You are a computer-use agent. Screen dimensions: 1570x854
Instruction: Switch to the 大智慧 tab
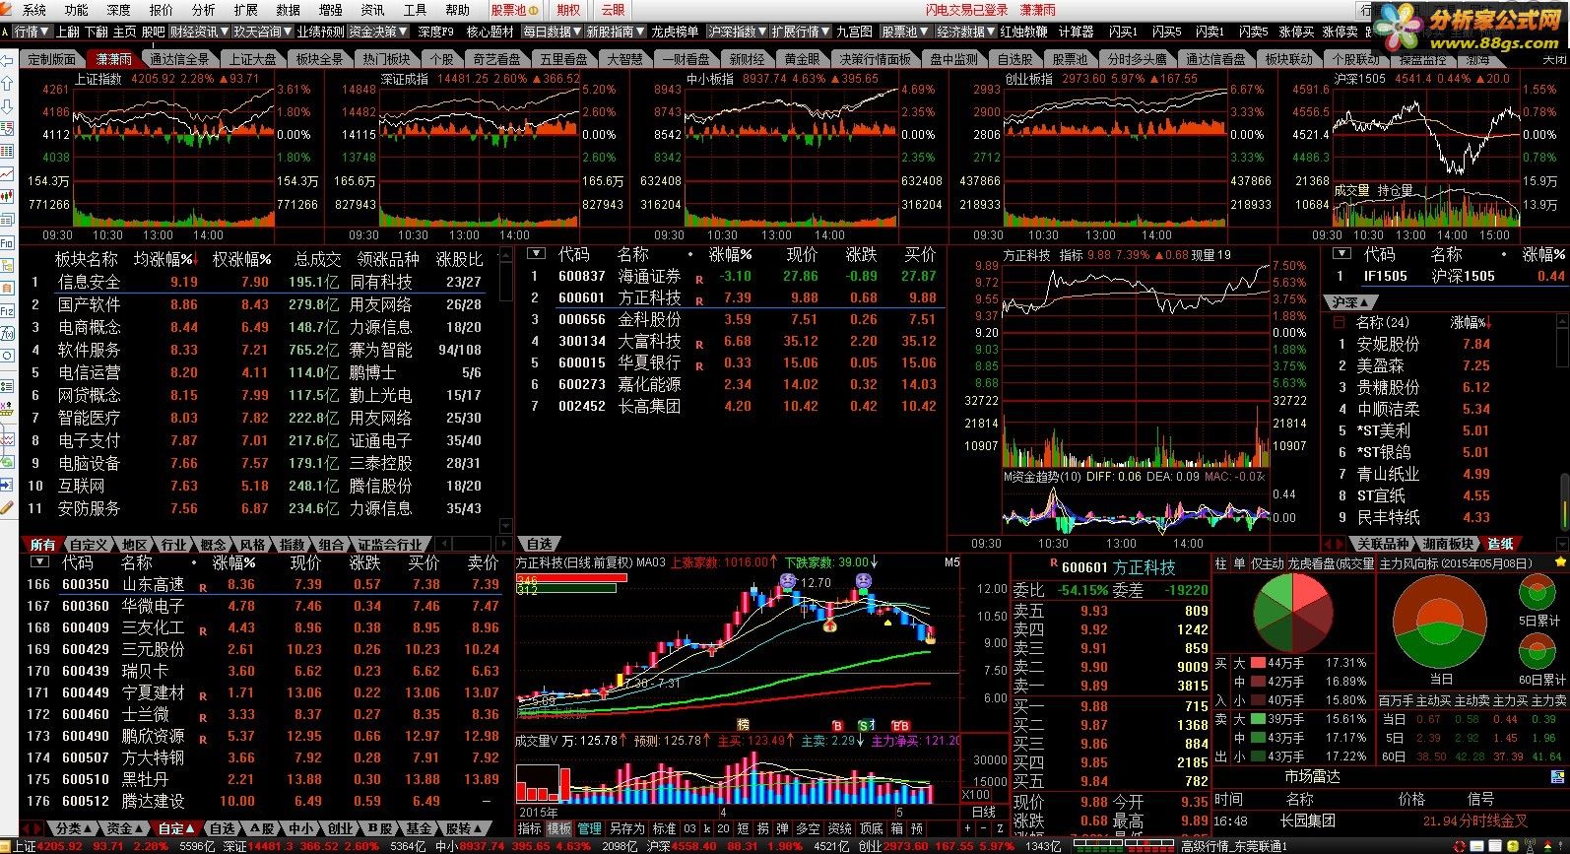click(x=625, y=59)
